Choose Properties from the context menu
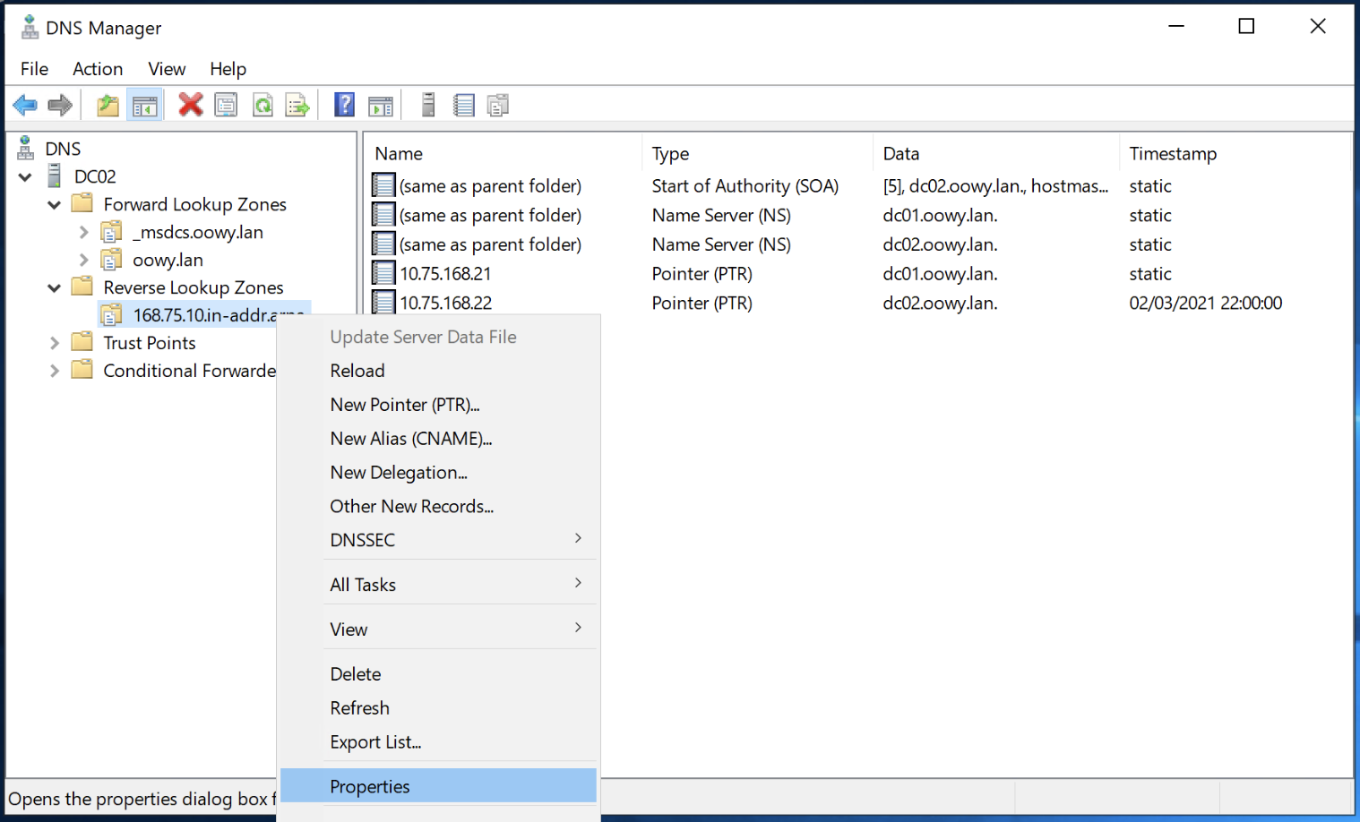Image resolution: width=1360 pixels, height=822 pixels. [370, 786]
